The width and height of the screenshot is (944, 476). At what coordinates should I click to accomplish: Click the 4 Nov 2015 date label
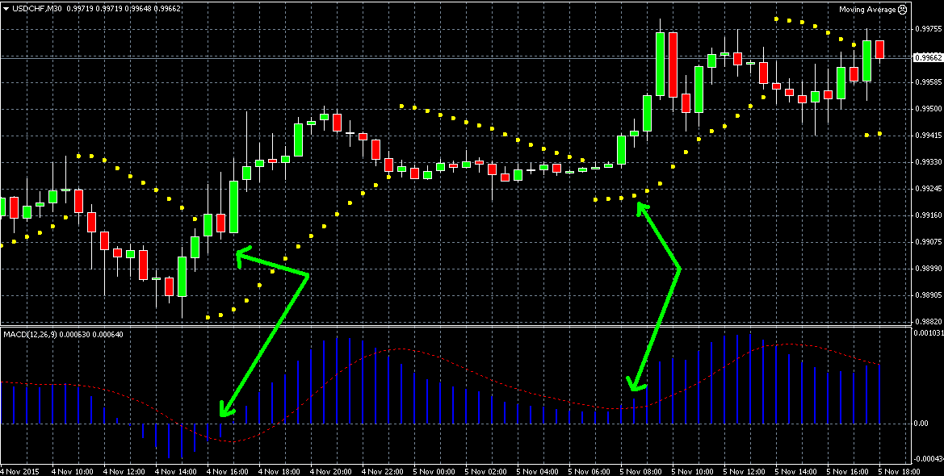(x=20, y=470)
